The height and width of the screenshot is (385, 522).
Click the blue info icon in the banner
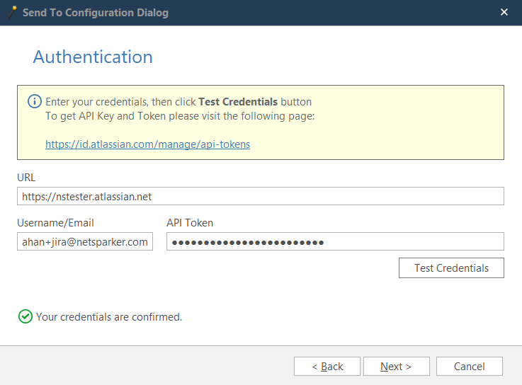34,102
